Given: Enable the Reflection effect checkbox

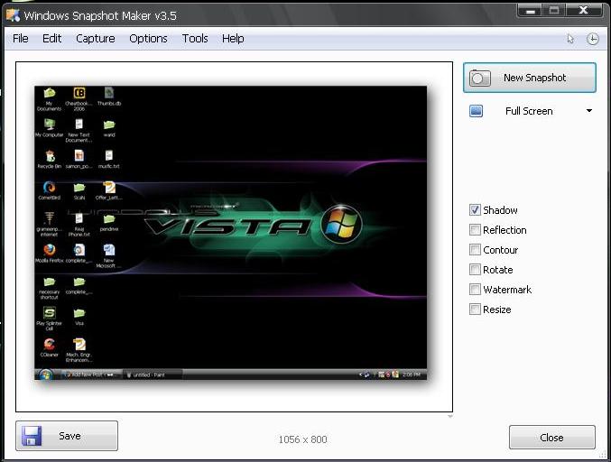Looking at the screenshot, I should [475, 230].
